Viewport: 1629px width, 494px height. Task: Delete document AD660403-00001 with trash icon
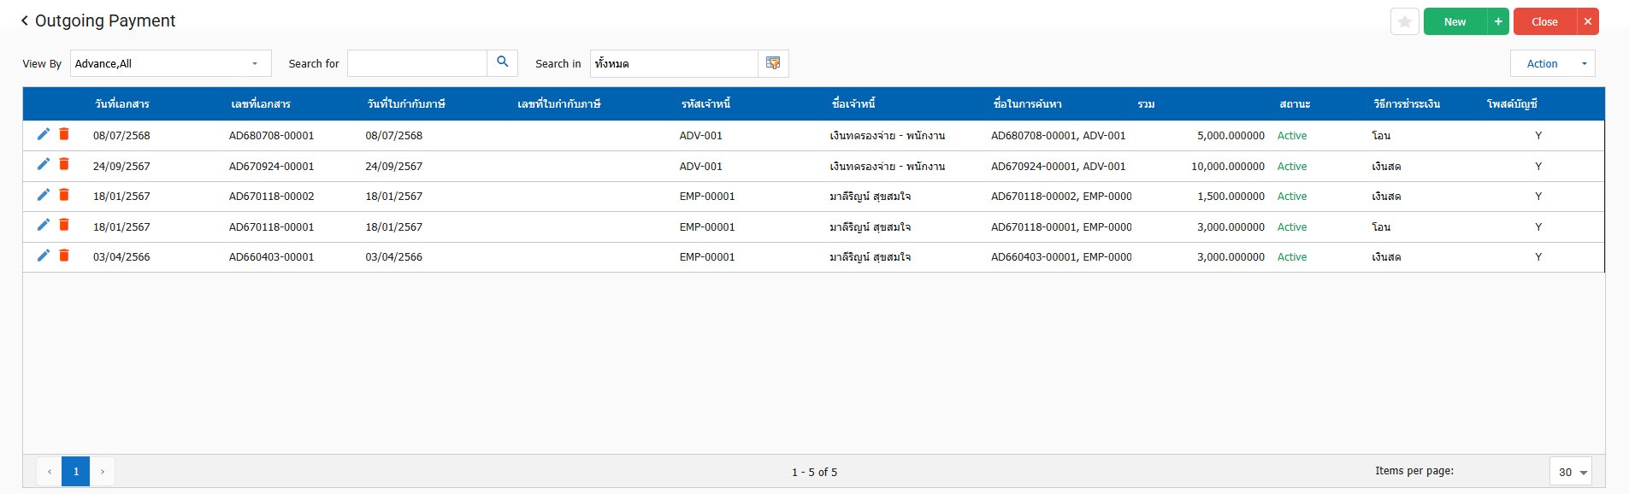tap(64, 256)
